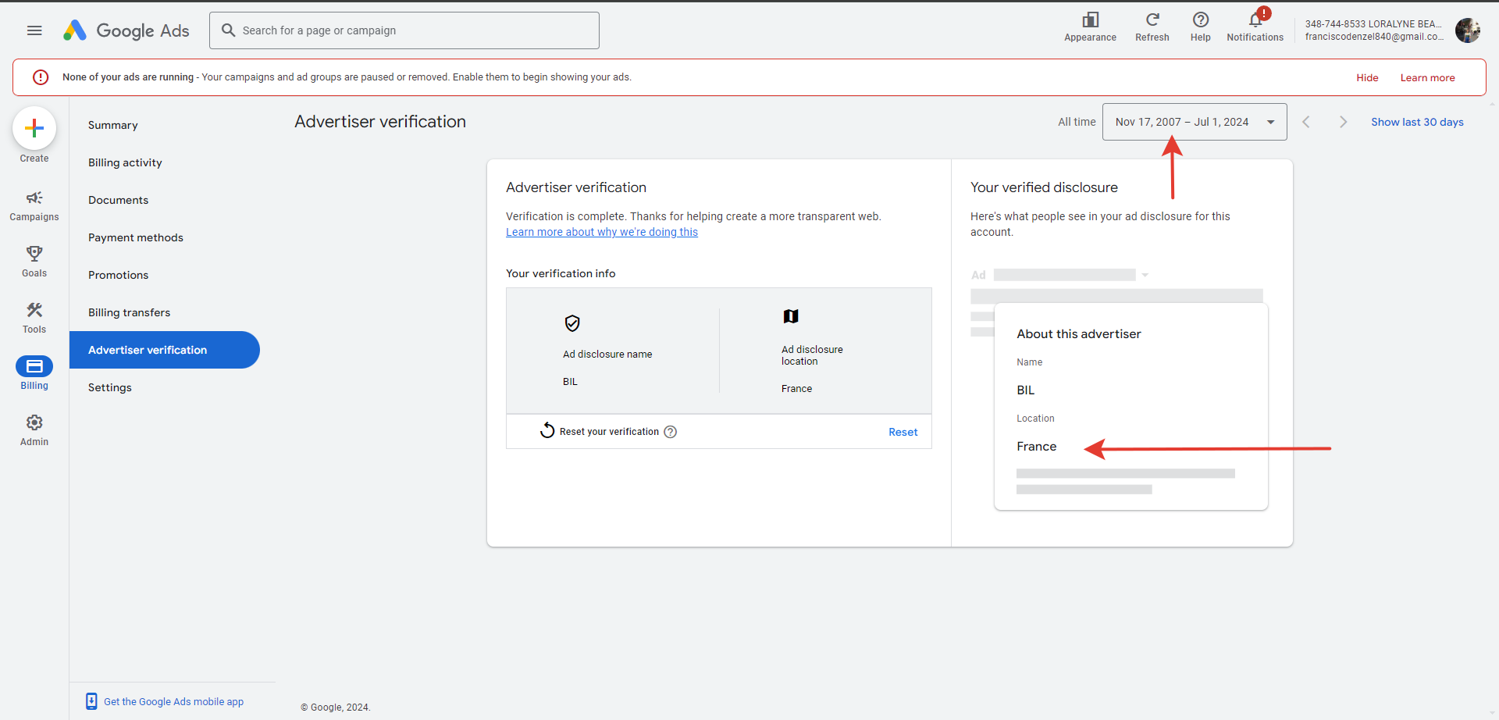1499x720 pixels.
Task: Open the Campaigns megaphone icon
Action: point(34,198)
